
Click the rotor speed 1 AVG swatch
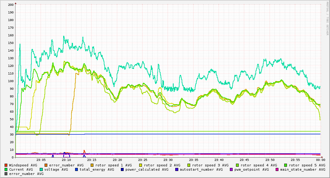point(96,165)
